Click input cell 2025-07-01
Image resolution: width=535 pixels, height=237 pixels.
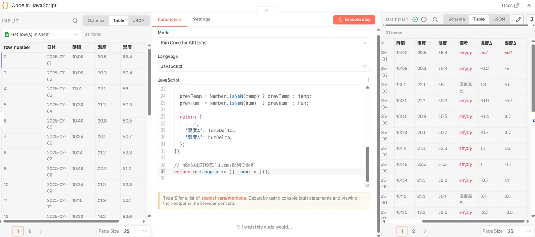[x=57, y=60]
